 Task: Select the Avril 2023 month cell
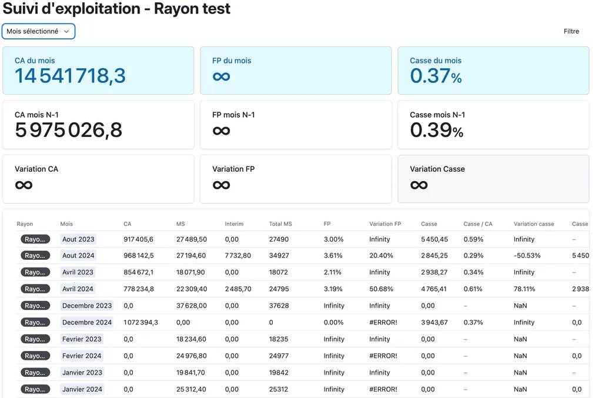[78, 272]
